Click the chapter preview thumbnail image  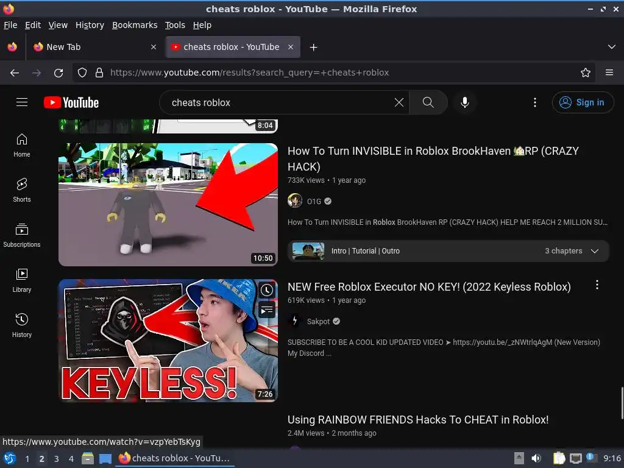tap(308, 251)
